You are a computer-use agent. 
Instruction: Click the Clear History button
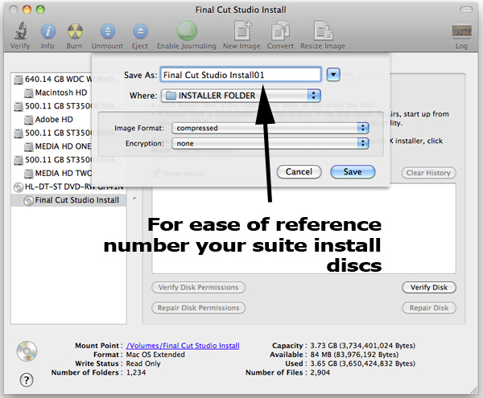[428, 173]
